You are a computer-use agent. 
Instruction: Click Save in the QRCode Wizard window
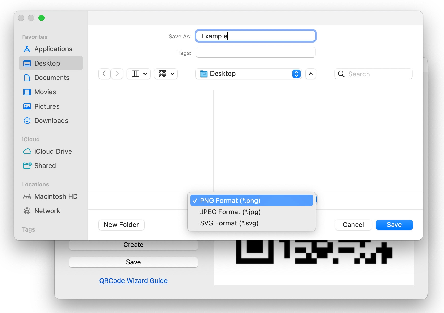click(x=134, y=262)
